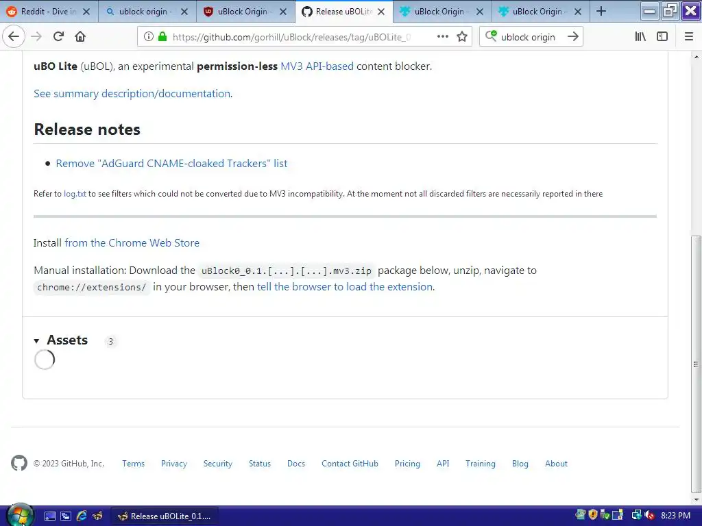Viewport: 702px width, 526px height.
Task: Click the scrollbar up arrow
Action: [x=696, y=57]
